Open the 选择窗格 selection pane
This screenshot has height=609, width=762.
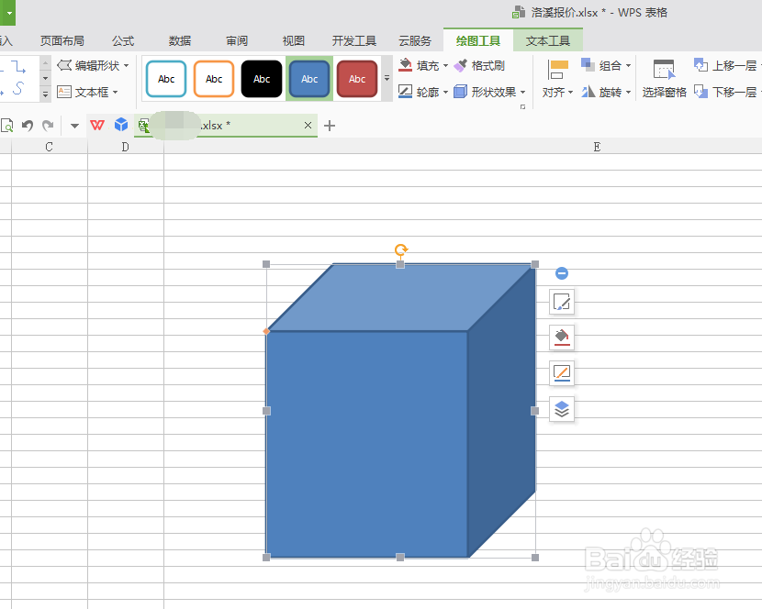tap(664, 79)
